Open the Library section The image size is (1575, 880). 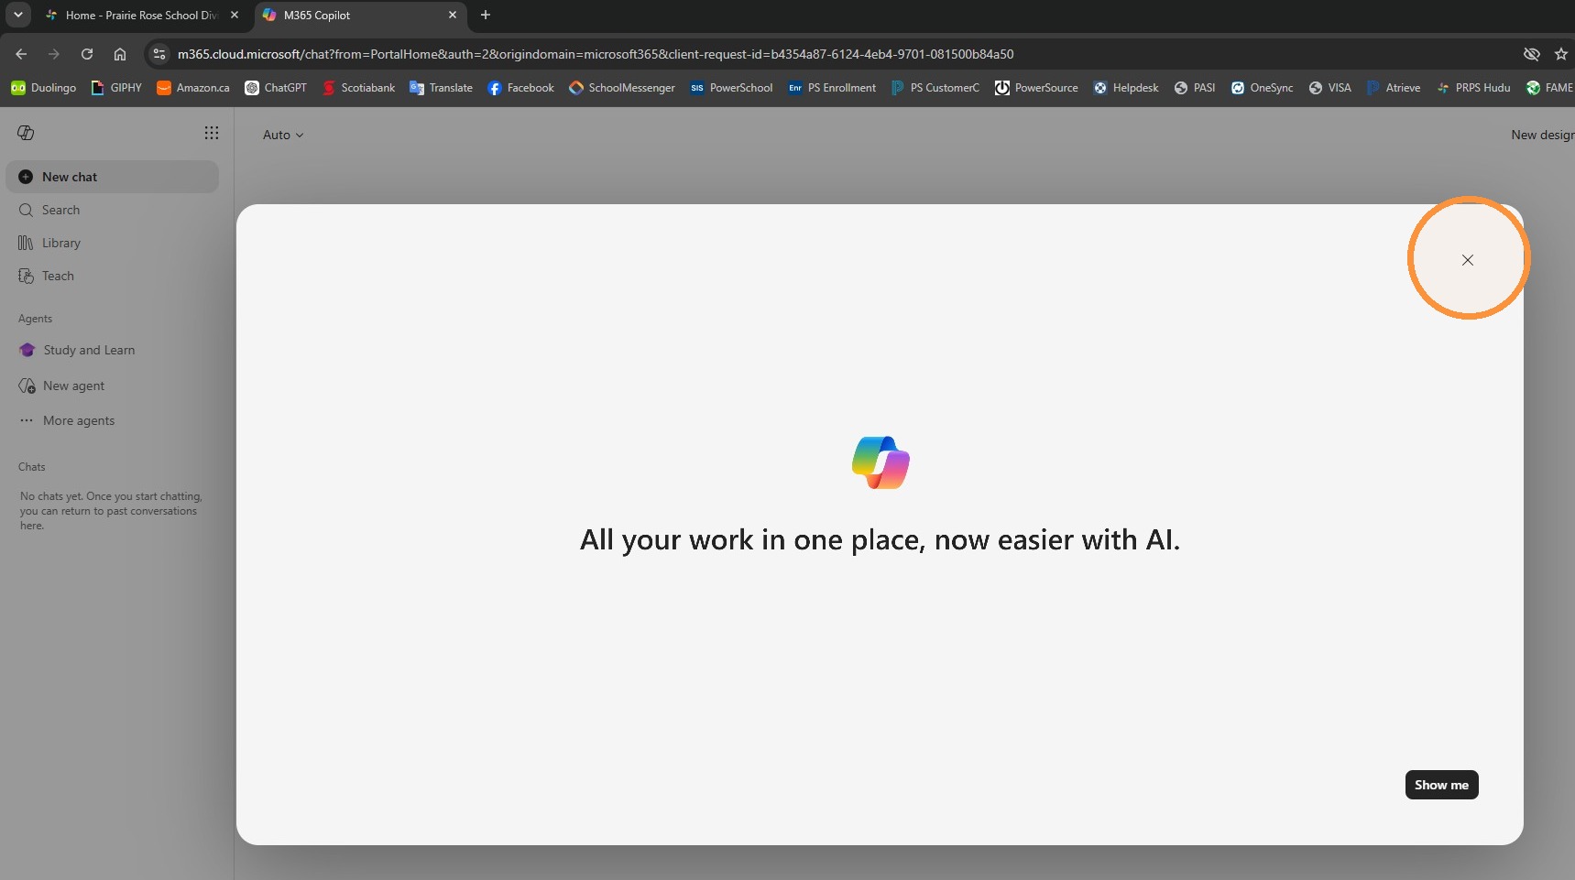pos(113,243)
